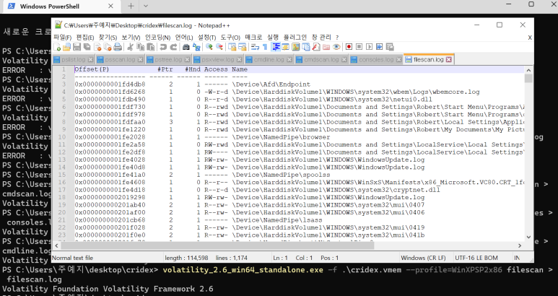Viewport: 558px width, 296px height.
Task: Toggle word wrap in toolbar
Action: [x=255, y=47]
